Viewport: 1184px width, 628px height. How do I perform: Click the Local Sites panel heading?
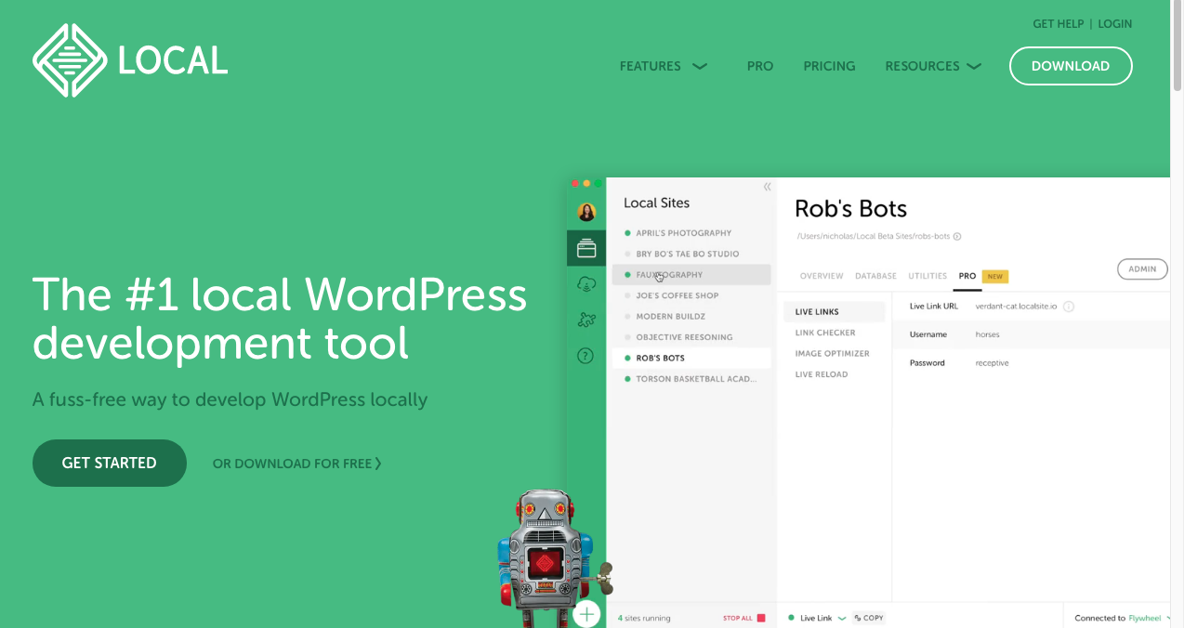[656, 203]
